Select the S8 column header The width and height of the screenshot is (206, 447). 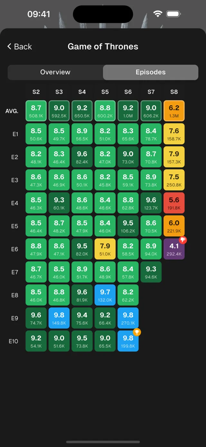point(174,92)
